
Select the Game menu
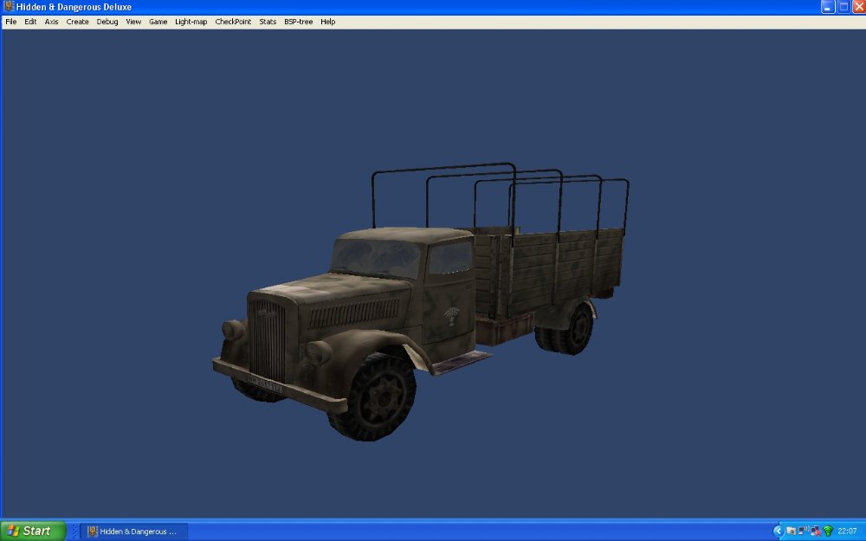158,22
